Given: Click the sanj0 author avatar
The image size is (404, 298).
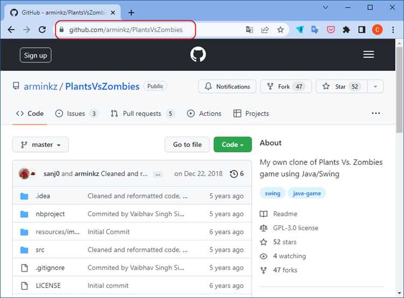Looking at the screenshot, I should pyautogui.click(x=24, y=174).
